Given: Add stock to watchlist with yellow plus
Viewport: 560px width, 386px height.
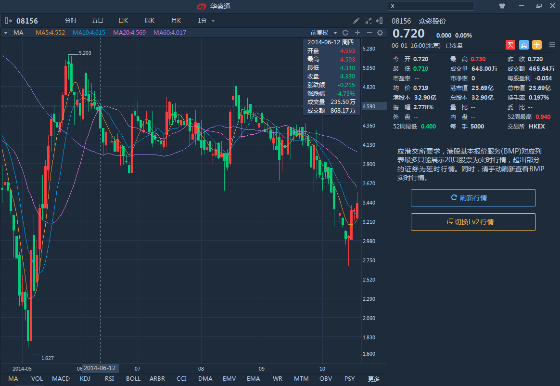Looking at the screenshot, I should click(x=537, y=45).
